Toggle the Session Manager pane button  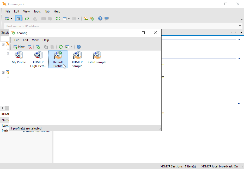[19, 19]
